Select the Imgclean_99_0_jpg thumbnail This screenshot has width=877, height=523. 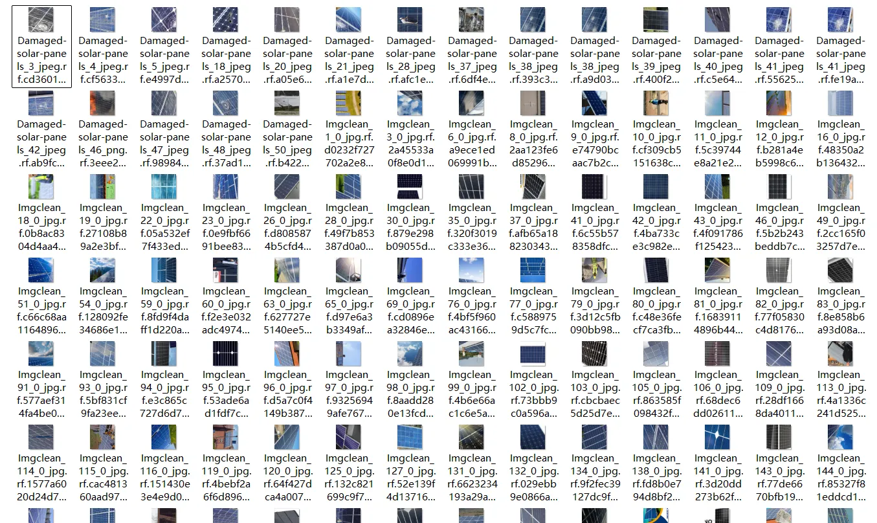tap(472, 354)
